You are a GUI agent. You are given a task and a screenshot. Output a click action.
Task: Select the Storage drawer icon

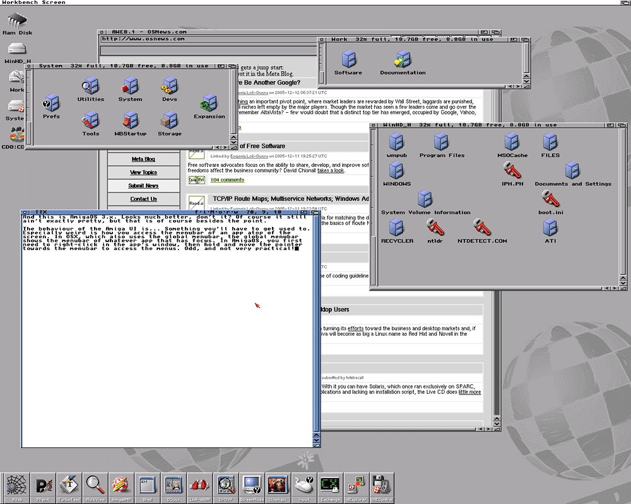(169, 123)
